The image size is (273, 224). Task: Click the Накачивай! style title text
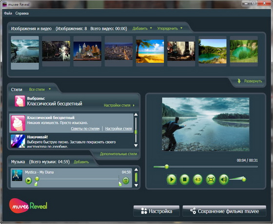(x=37, y=137)
